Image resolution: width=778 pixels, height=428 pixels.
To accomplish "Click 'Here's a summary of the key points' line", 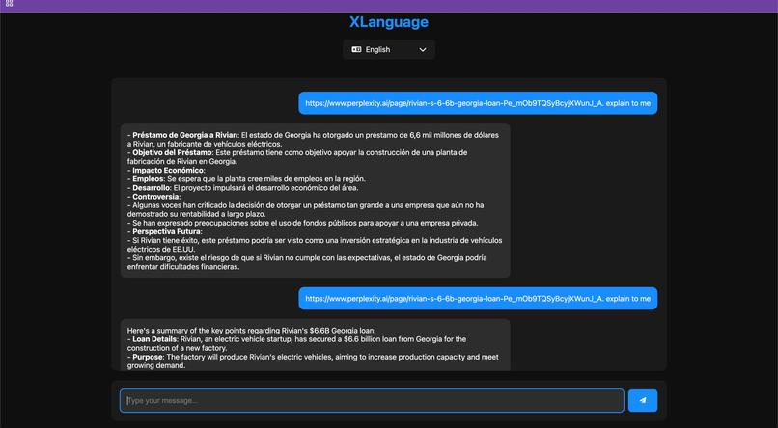I will pyautogui.click(x=252, y=331).
